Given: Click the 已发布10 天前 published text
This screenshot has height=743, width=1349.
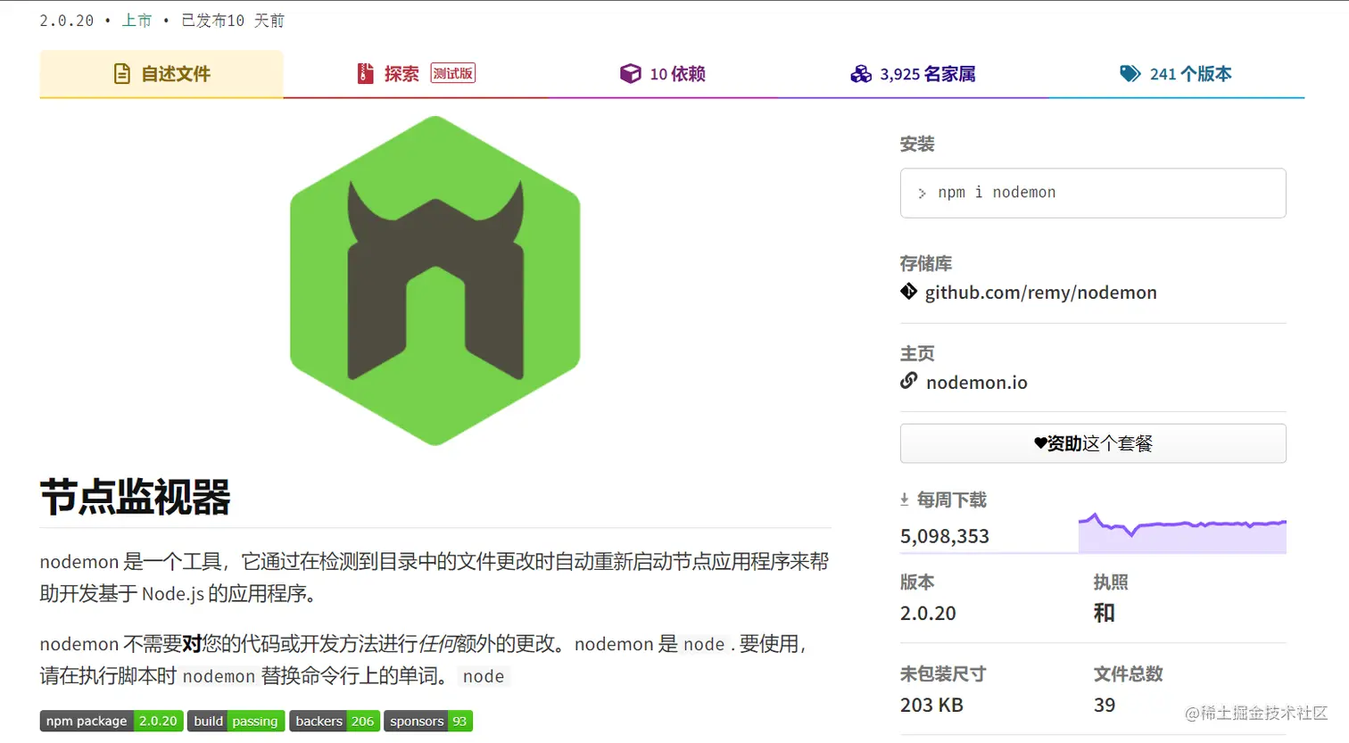Looking at the screenshot, I should click(x=233, y=21).
